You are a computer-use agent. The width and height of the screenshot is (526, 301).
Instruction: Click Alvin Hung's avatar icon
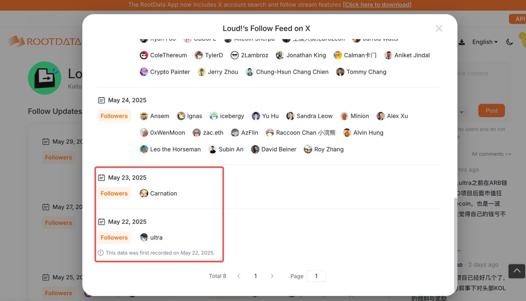tap(347, 133)
